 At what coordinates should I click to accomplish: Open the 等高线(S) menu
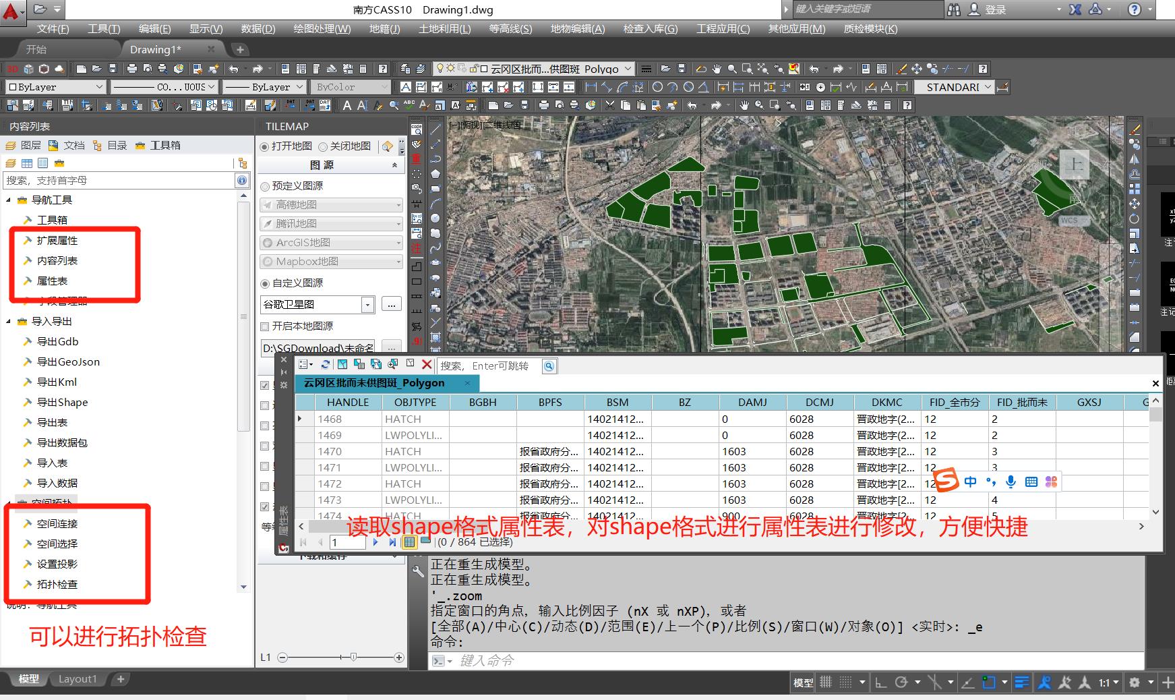pyautogui.click(x=510, y=28)
